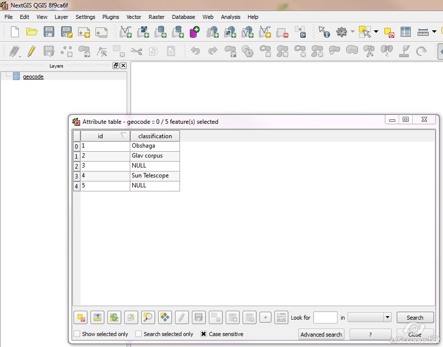Open the Help menu
The height and width of the screenshot is (347, 443).
click(253, 17)
